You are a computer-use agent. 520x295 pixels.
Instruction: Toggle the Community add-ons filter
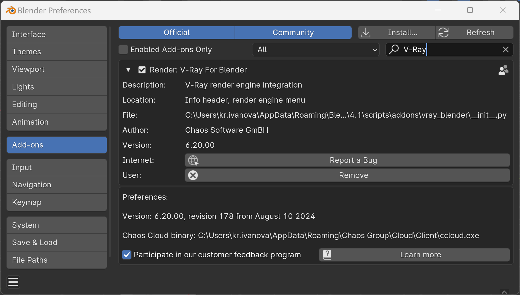(x=293, y=33)
